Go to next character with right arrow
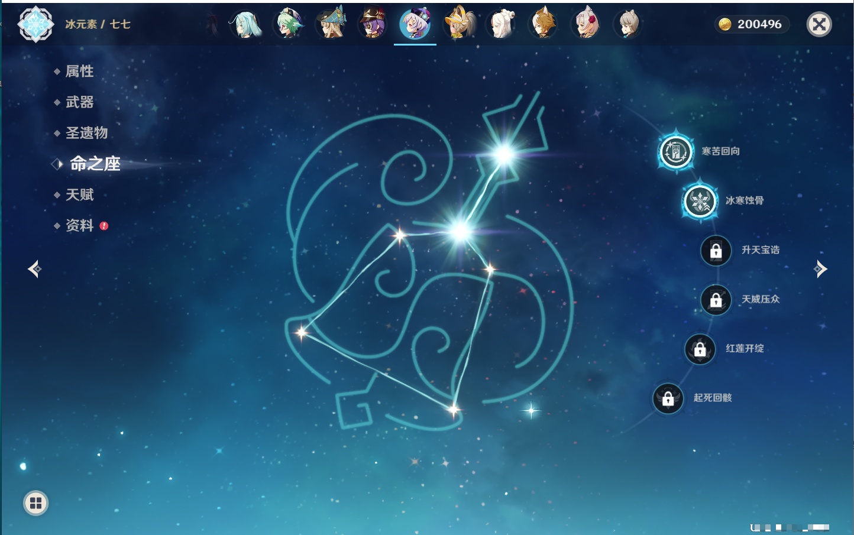The image size is (854, 535). point(820,270)
